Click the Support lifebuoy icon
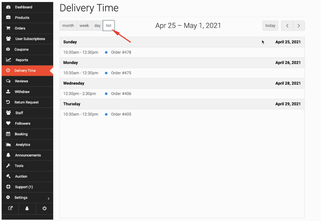The image size is (321, 221). (8, 187)
